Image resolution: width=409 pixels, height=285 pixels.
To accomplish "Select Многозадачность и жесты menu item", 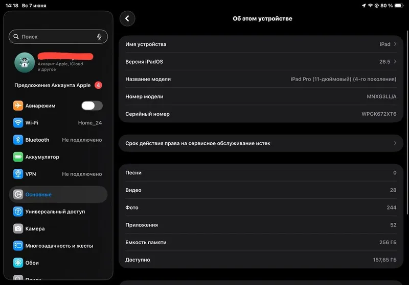I will [x=58, y=246].
